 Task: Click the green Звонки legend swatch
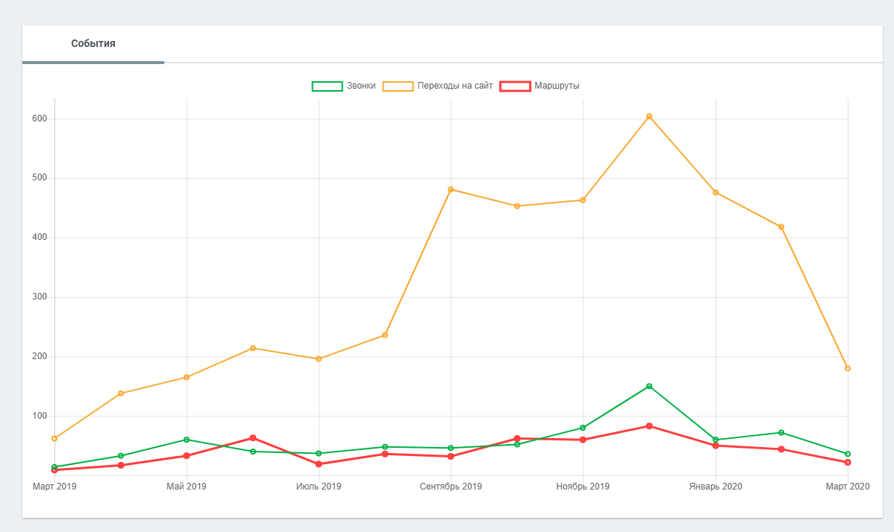(327, 86)
